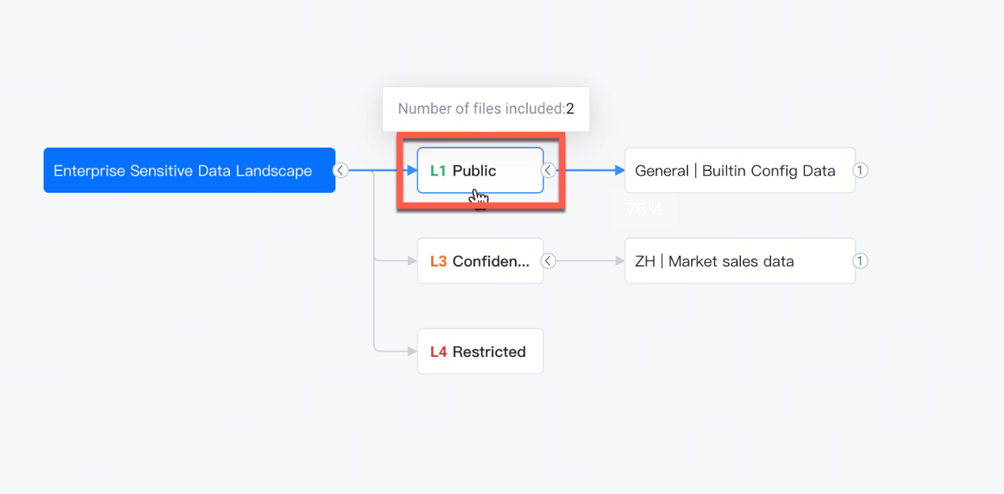Collapse the Enterprise Sensitive Data Landscape root chevron
Image resolution: width=1004 pixels, height=494 pixels.
coord(341,170)
